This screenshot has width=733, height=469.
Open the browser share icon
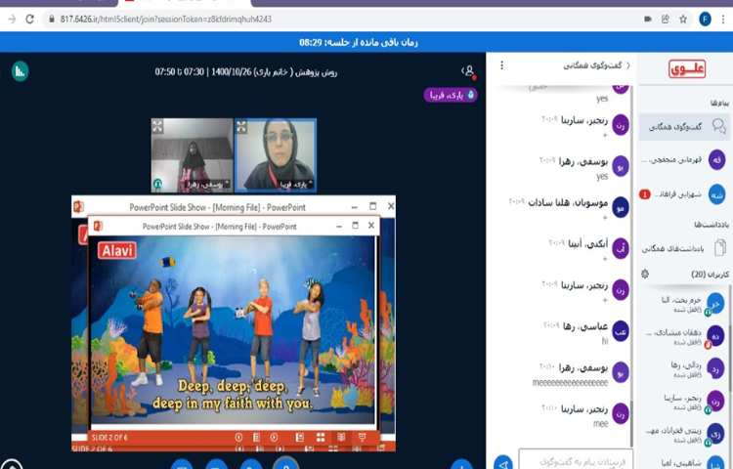(666, 20)
